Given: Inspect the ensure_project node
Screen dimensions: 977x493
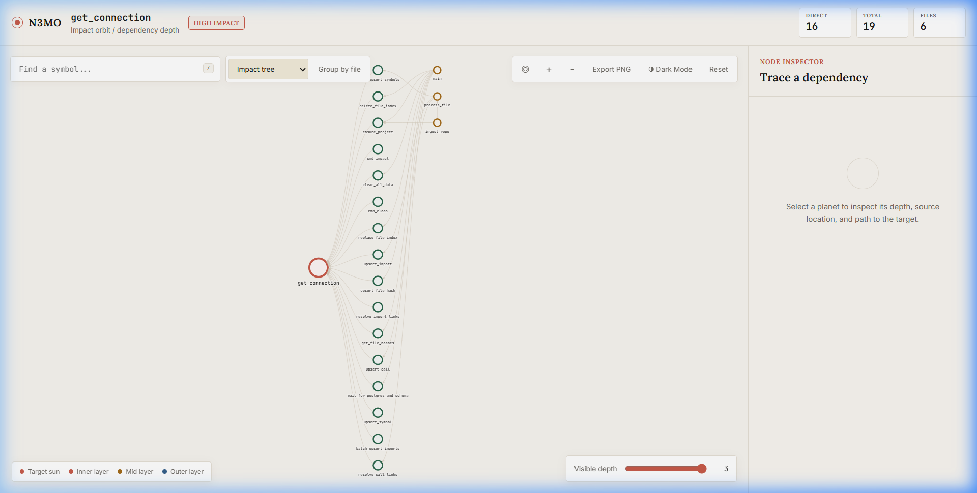Looking at the screenshot, I should 378,123.
